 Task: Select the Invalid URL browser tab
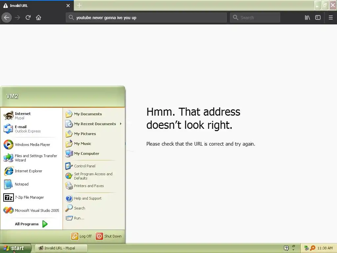point(37,6)
